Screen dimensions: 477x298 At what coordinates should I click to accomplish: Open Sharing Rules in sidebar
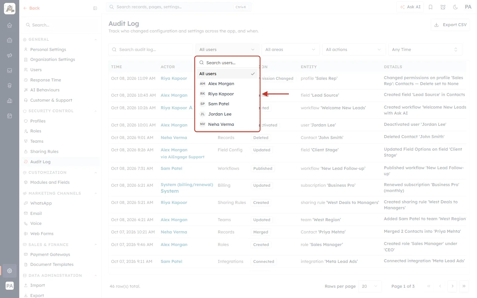44,152
